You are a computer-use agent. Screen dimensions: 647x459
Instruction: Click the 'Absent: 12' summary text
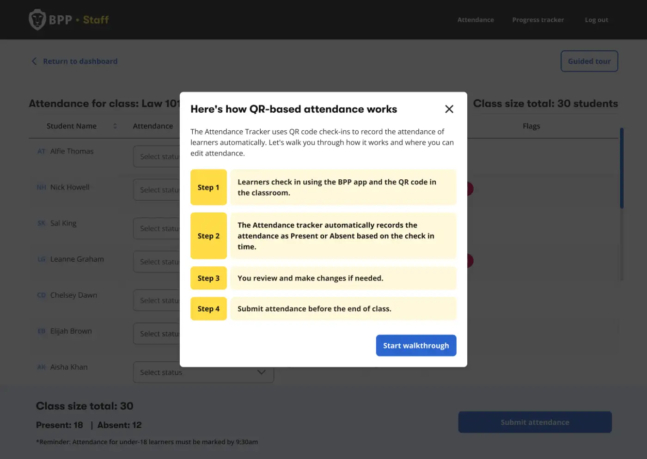point(119,425)
